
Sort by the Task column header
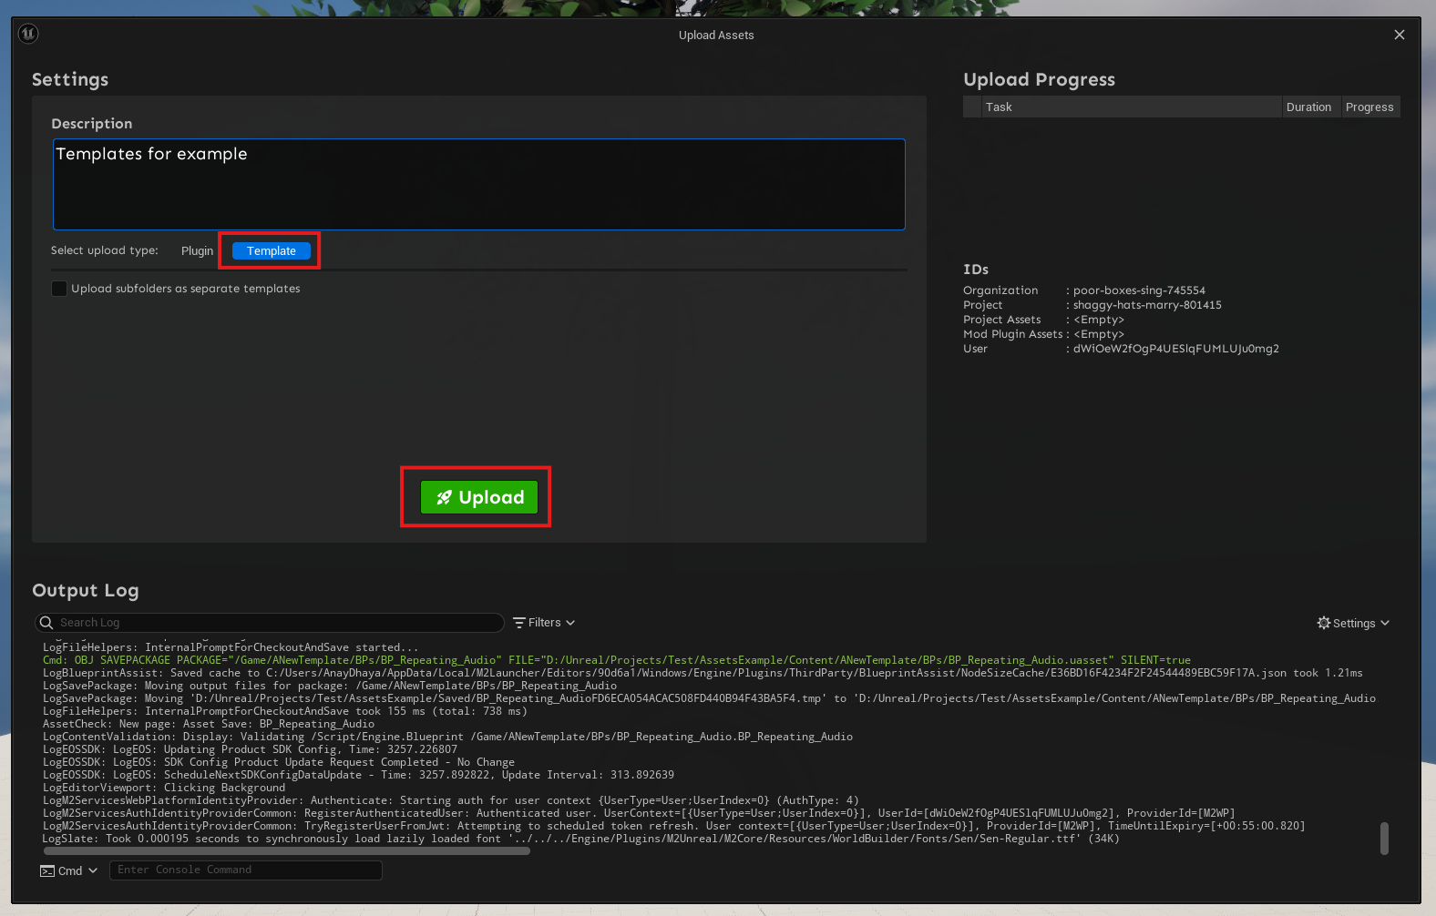[x=999, y=107]
